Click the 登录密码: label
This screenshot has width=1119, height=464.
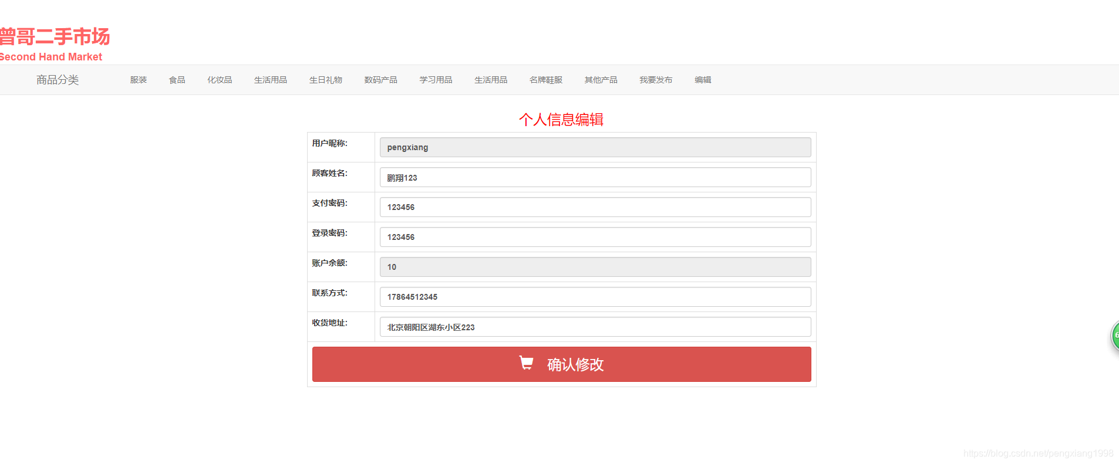tap(329, 233)
